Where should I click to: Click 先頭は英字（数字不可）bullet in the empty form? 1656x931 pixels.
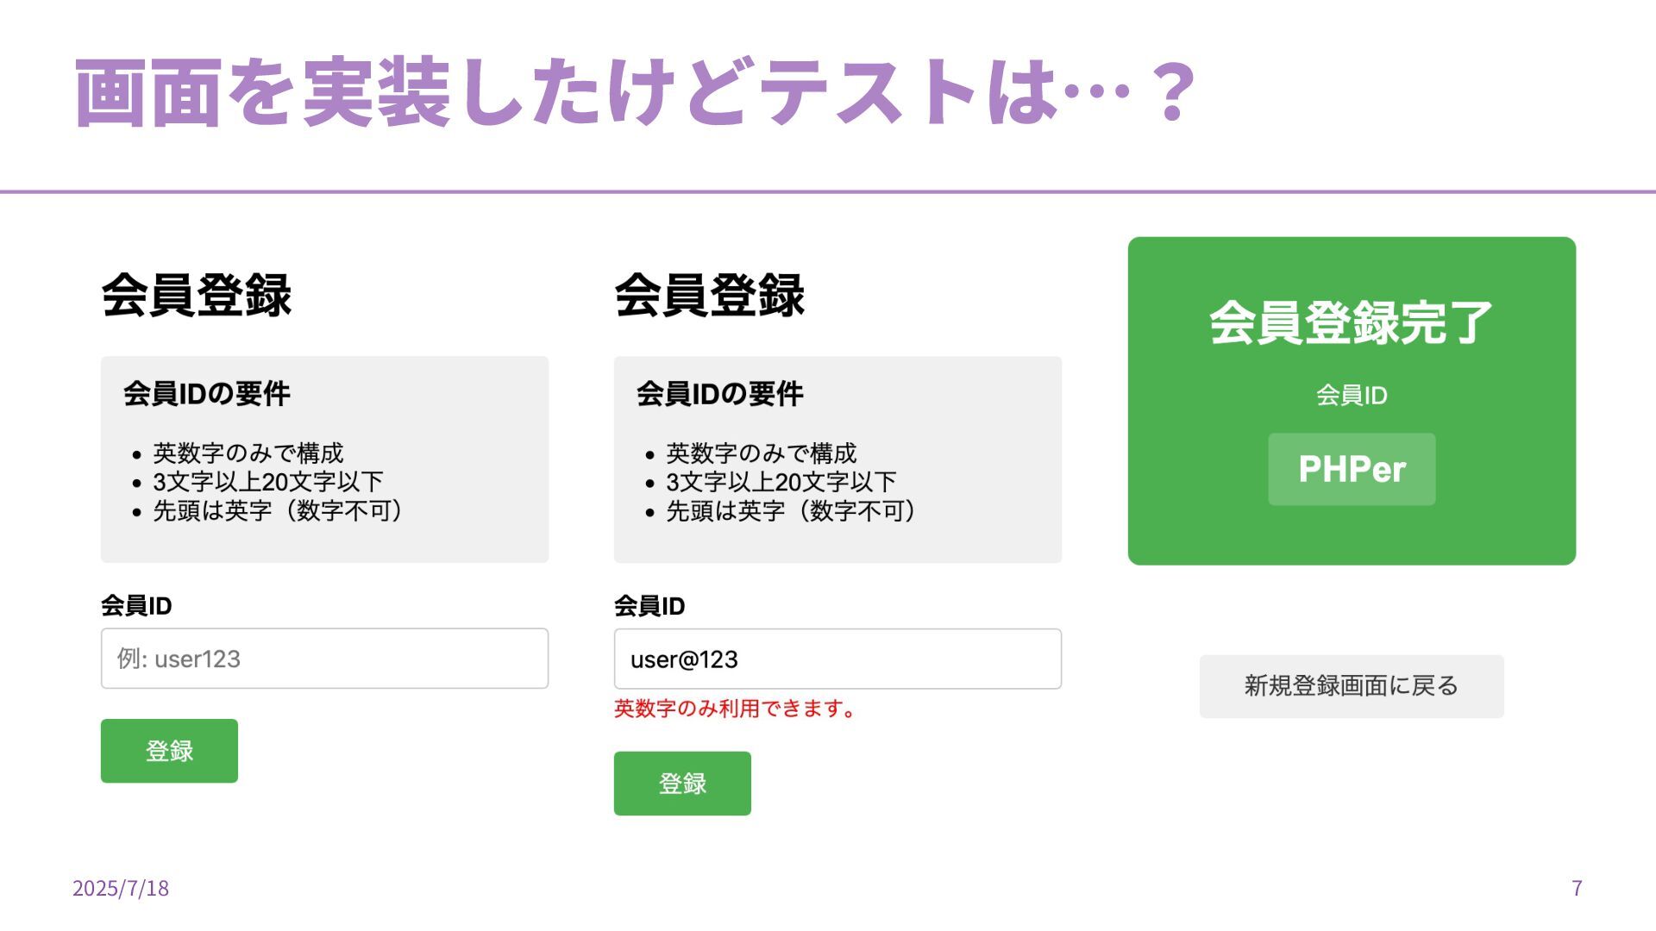(x=277, y=511)
